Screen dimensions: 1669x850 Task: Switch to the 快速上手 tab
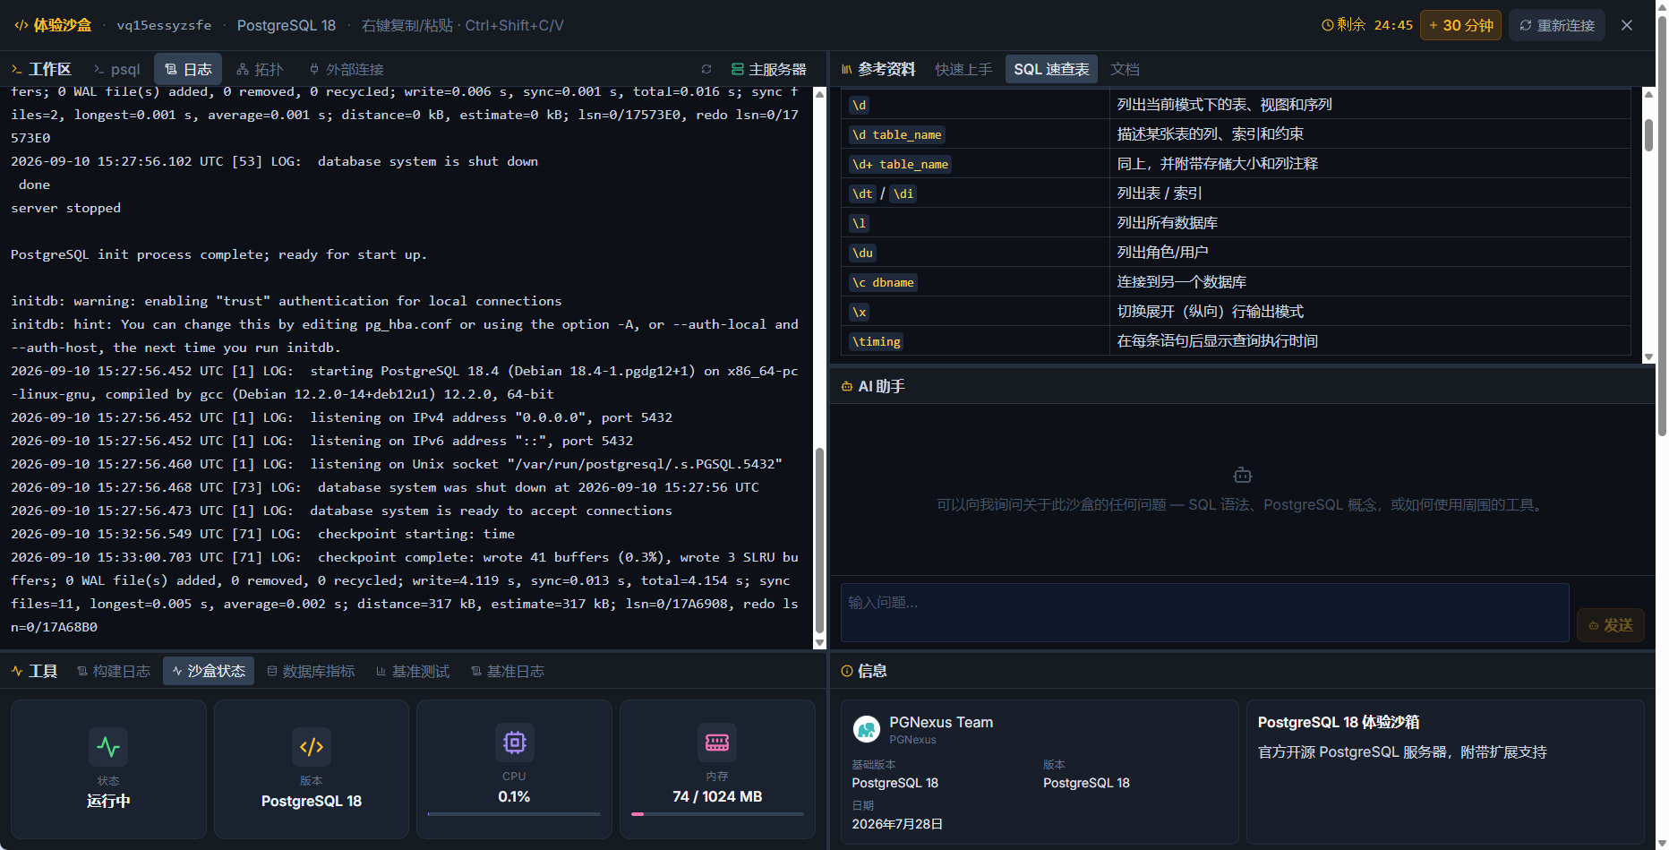(x=963, y=69)
